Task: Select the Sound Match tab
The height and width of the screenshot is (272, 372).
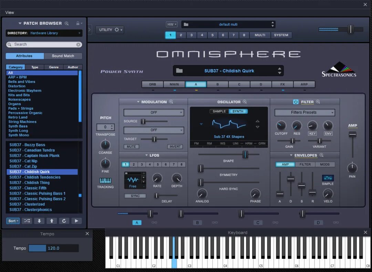Action: 63,56
